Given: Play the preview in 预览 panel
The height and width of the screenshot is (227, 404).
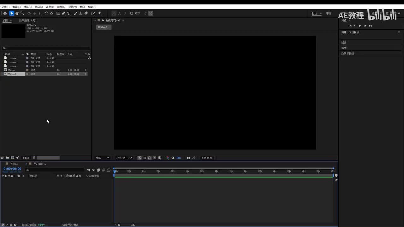Looking at the screenshot, I should [360, 26].
